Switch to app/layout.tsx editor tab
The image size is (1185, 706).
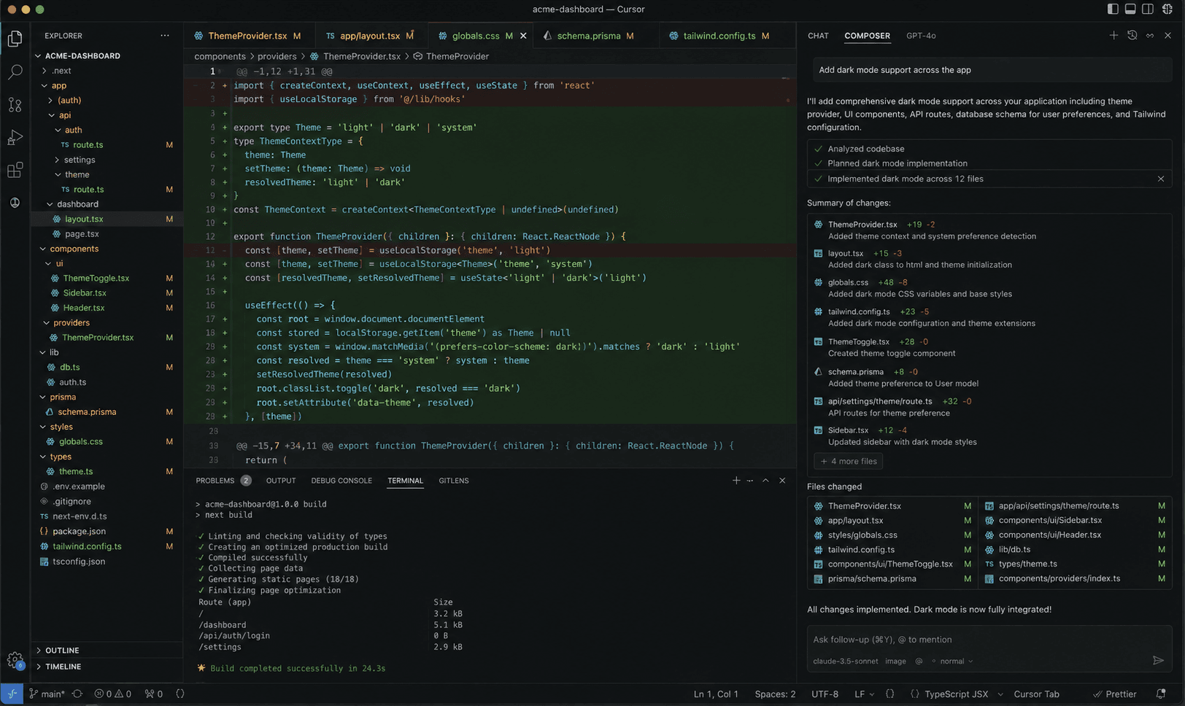[x=370, y=36]
